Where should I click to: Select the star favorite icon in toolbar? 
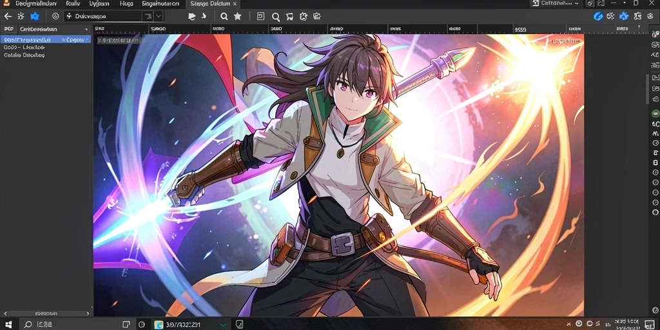tap(237, 16)
